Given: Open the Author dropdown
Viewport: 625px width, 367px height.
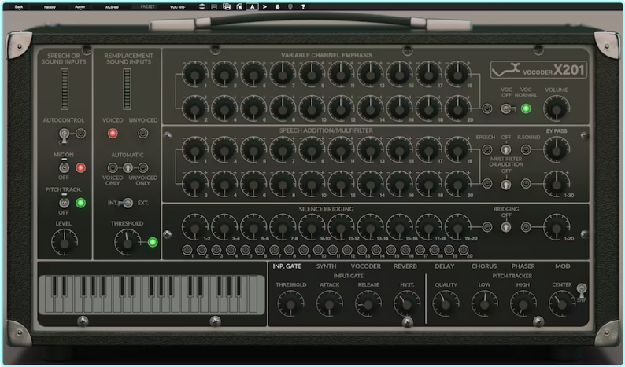Looking at the screenshot, I should click(x=80, y=7).
